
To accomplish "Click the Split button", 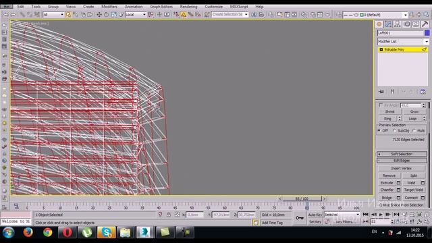I will [x=414, y=175].
